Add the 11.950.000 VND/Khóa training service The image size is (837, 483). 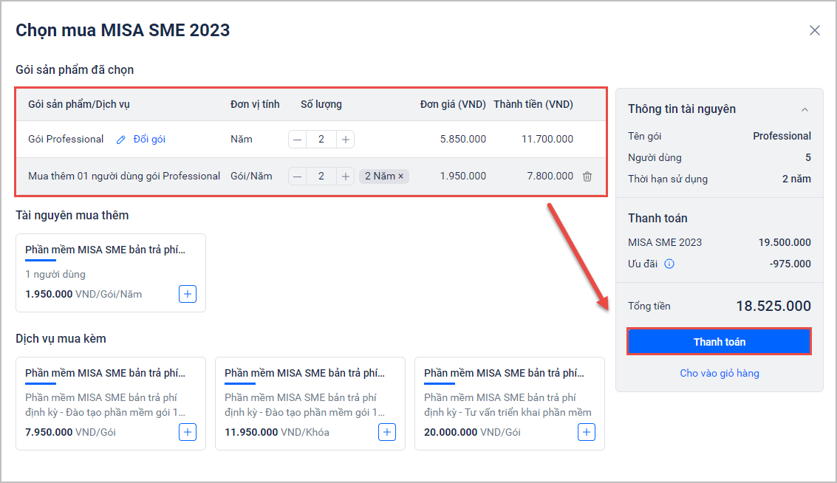pyautogui.click(x=387, y=432)
